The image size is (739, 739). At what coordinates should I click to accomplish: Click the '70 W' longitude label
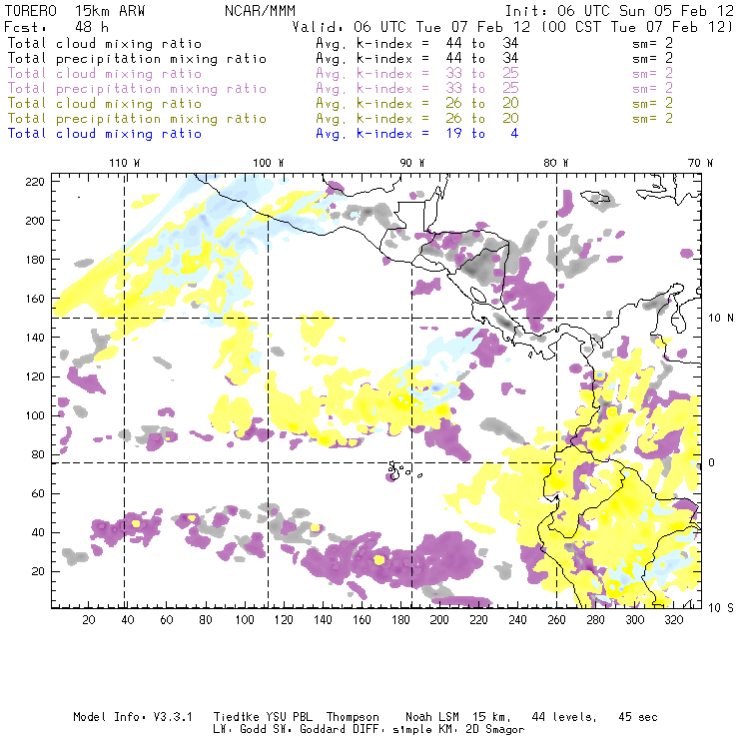(x=700, y=163)
